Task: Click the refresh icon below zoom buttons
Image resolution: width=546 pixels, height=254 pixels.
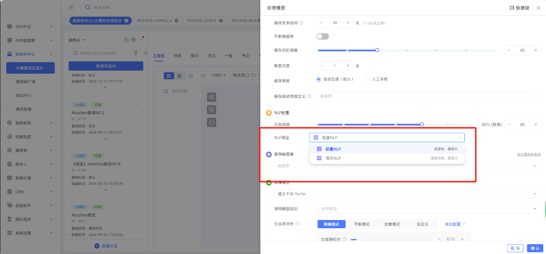Action: click(212, 122)
